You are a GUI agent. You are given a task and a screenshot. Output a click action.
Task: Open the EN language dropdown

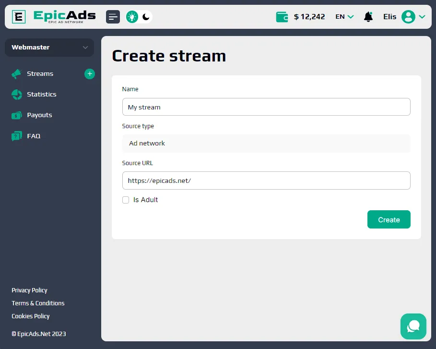click(x=344, y=17)
